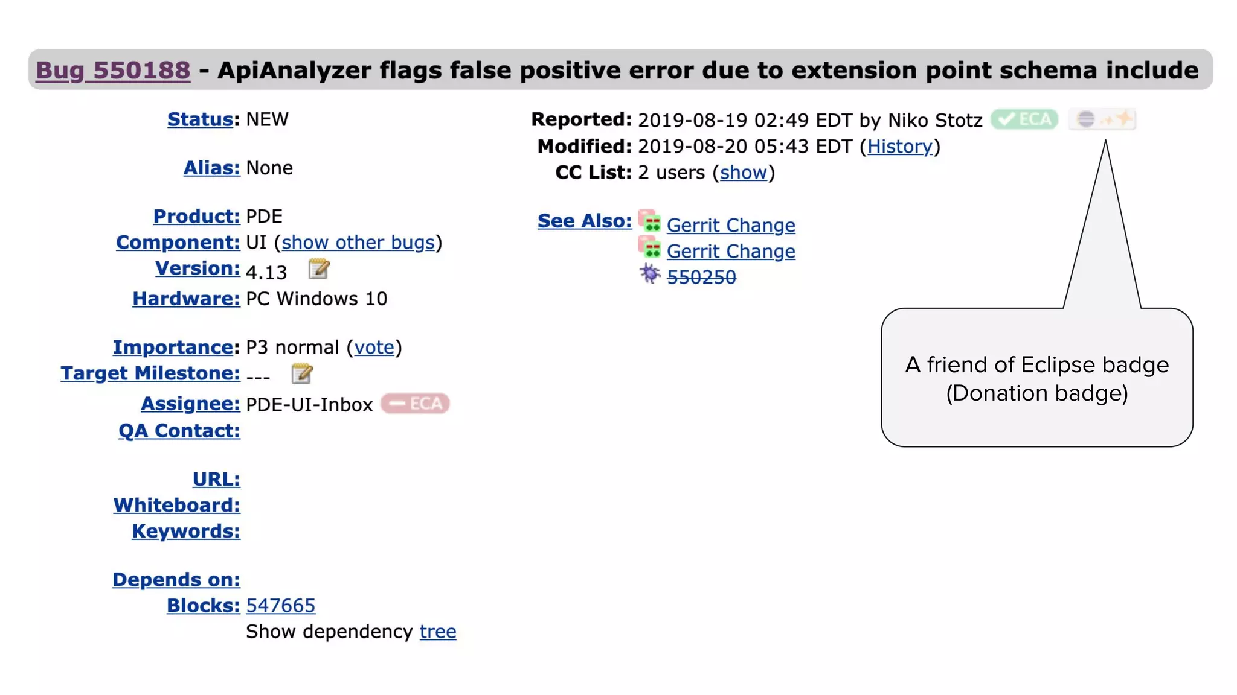This screenshot has width=1237, height=695.
Task: Click the Target Milestone field label
Action: (x=150, y=373)
